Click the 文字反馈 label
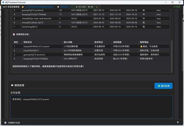The width and height of the screenshot is (184, 126). coord(15,93)
